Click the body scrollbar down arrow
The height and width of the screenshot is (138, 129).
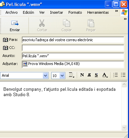pyautogui.click(x=124, y=127)
